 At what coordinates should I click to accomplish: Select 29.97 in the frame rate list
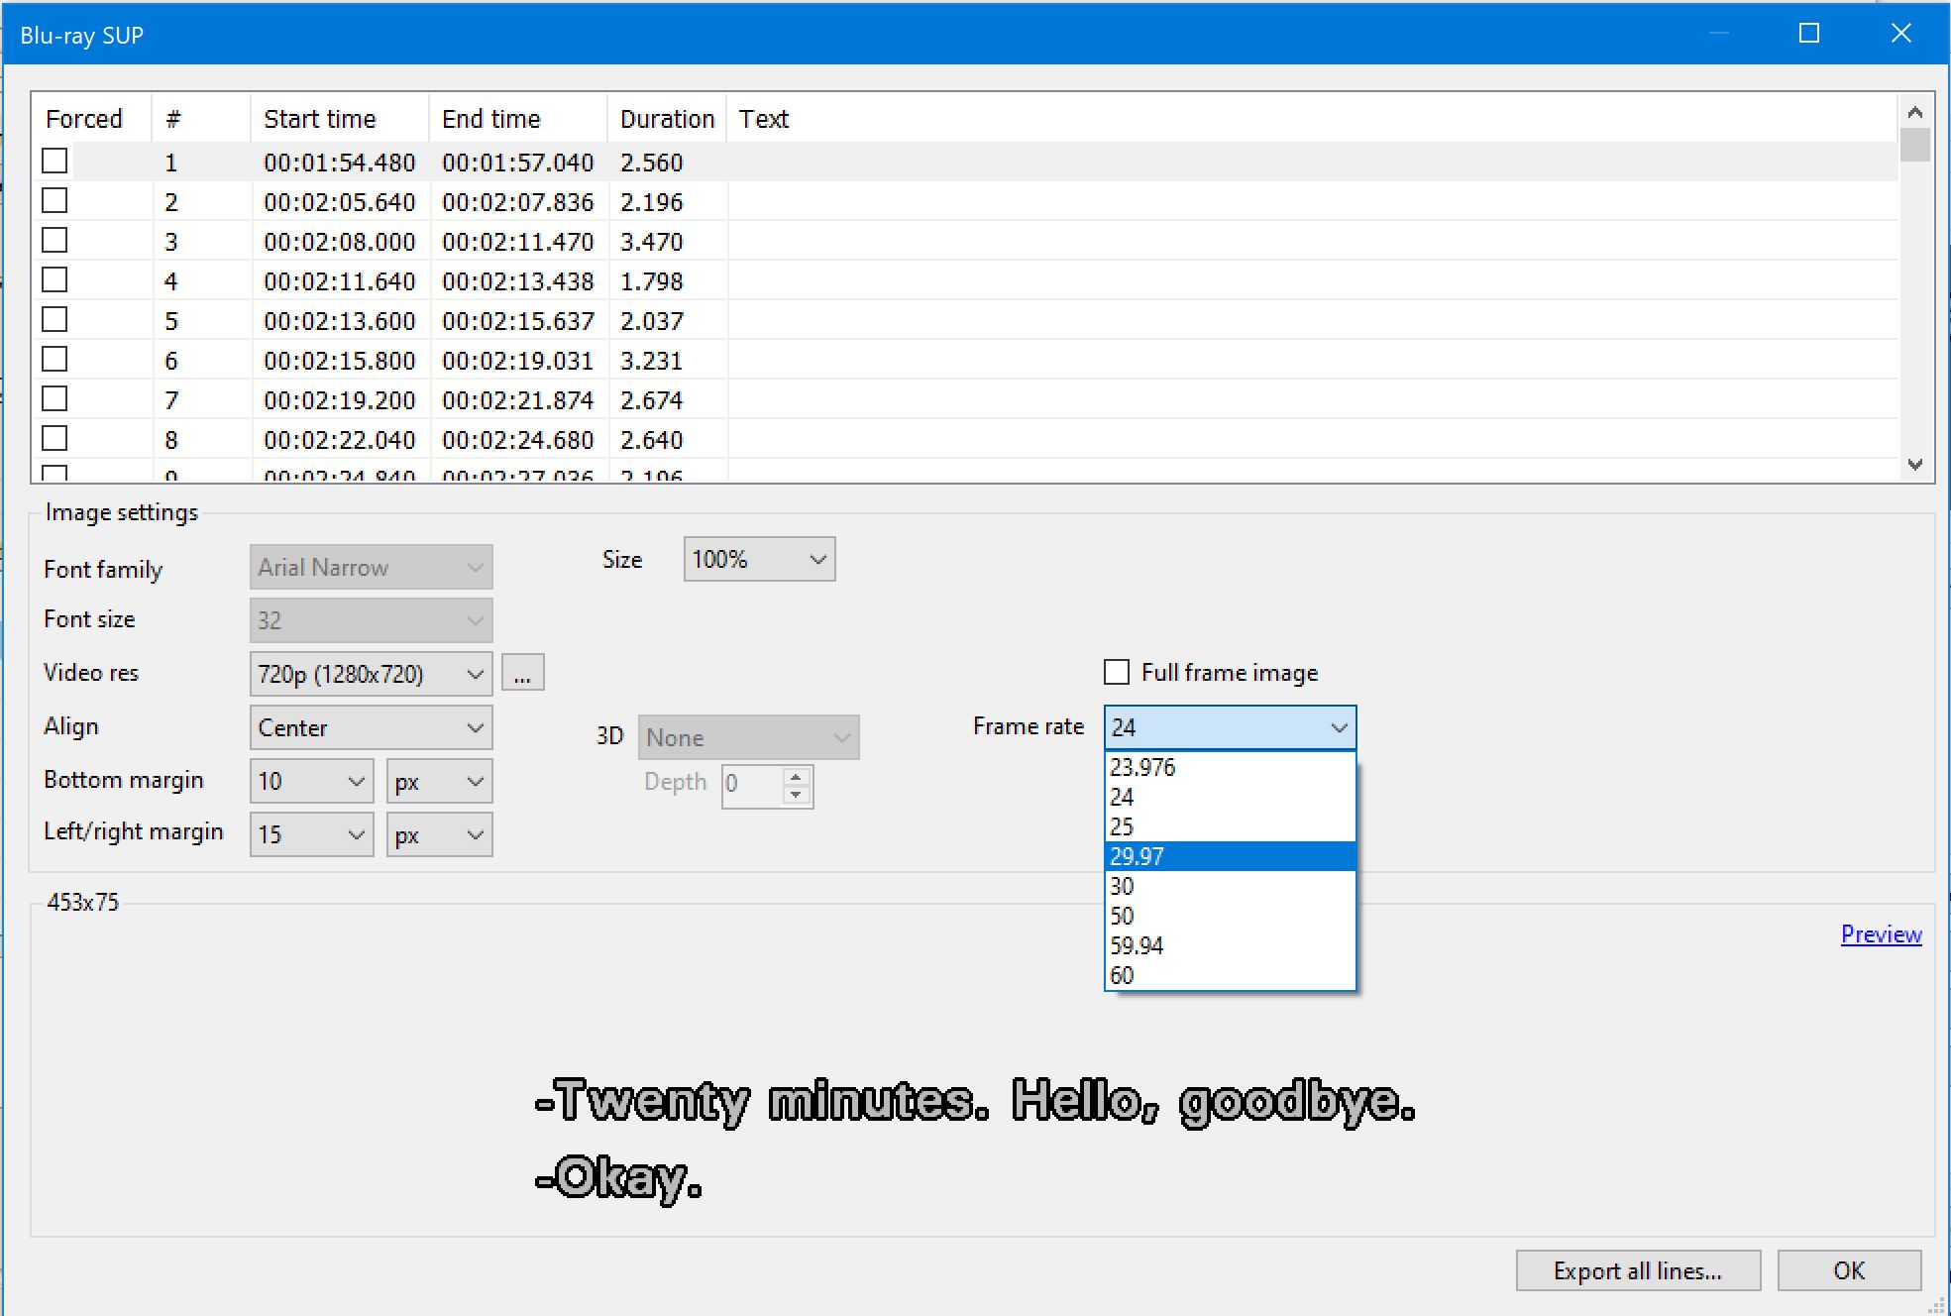coord(1229,856)
